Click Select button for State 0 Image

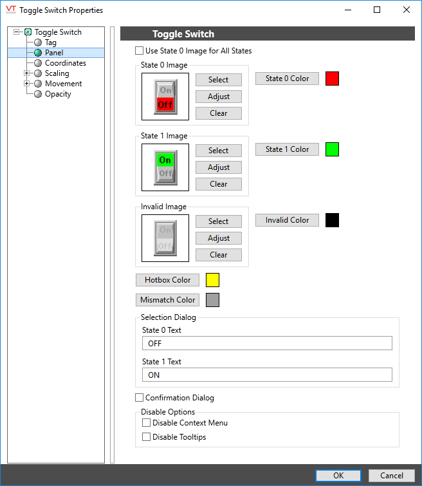pyautogui.click(x=219, y=80)
